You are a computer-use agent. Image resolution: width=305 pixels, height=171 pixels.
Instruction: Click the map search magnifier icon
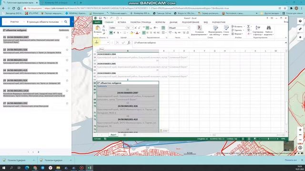pyautogui.click(x=66, y=22)
